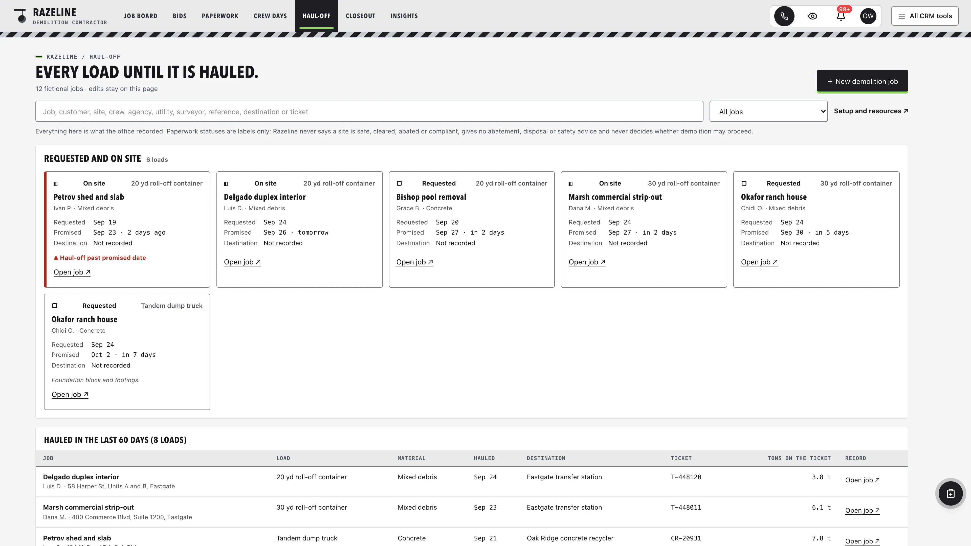971x546 pixels.
Task: Click Delgado duplex interior card title
Action: pos(264,197)
